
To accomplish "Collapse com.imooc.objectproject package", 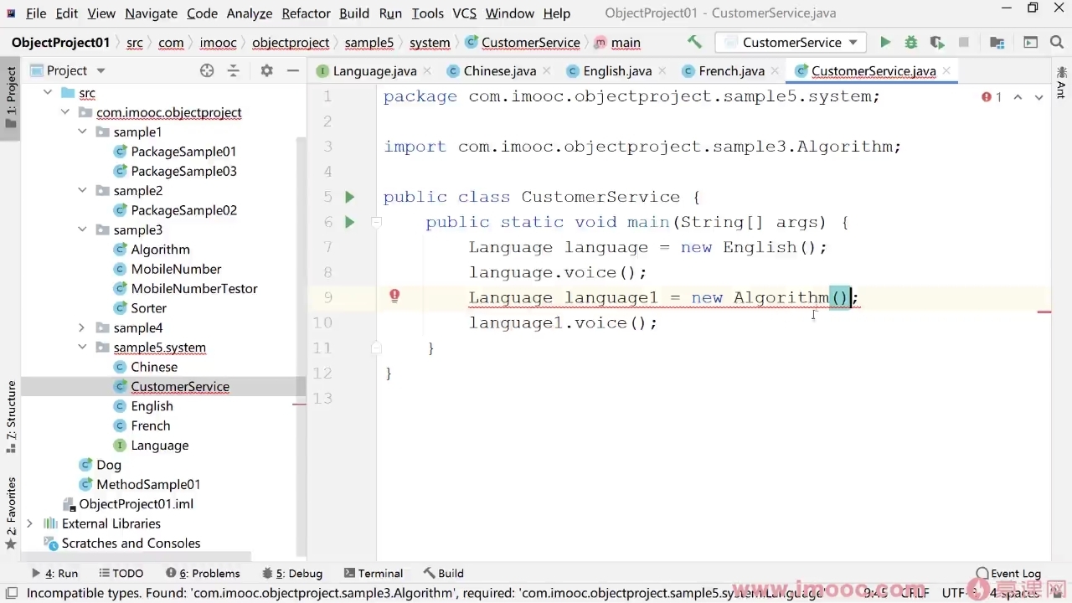I will tap(65, 112).
